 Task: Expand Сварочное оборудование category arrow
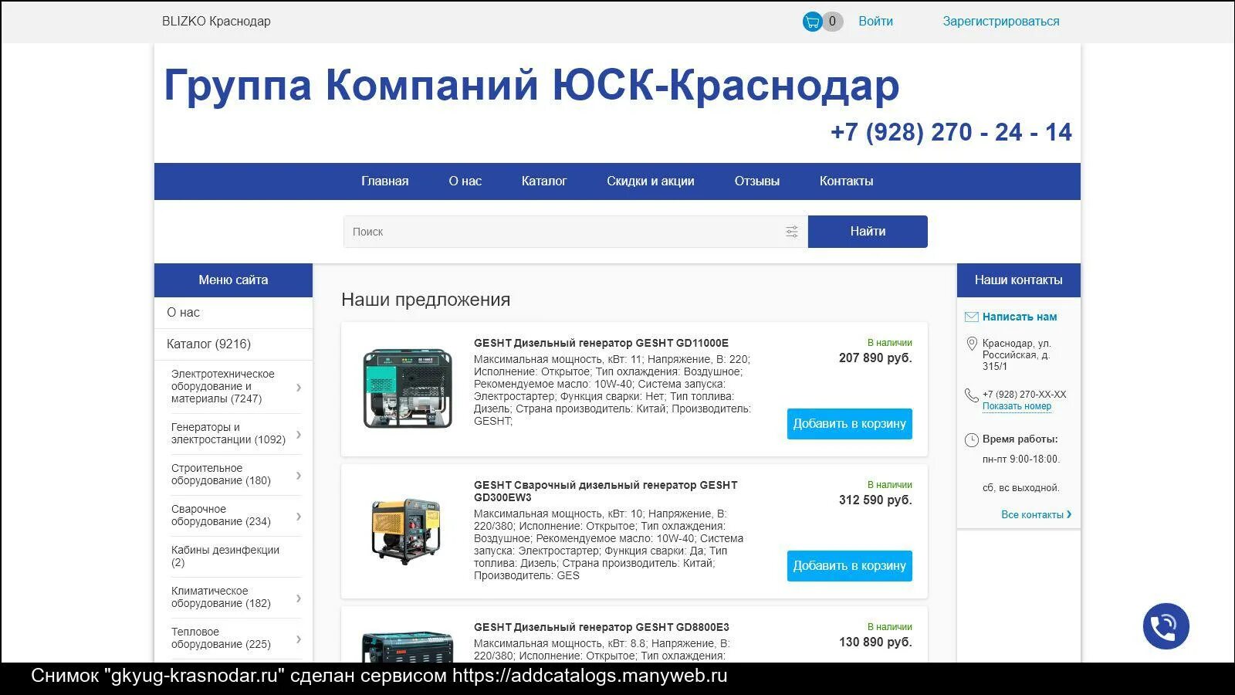point(299,516)
